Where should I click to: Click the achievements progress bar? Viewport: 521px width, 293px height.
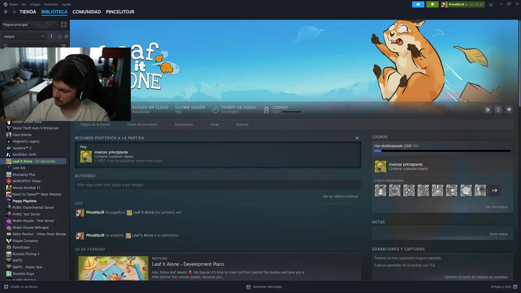click(442, 151)
